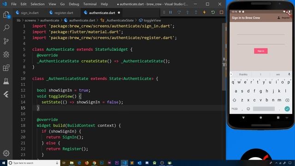Viewport: 295px width, 166px height.
Task: Tap emoji key on phone keyboard
Action: [x=248, y=109]
